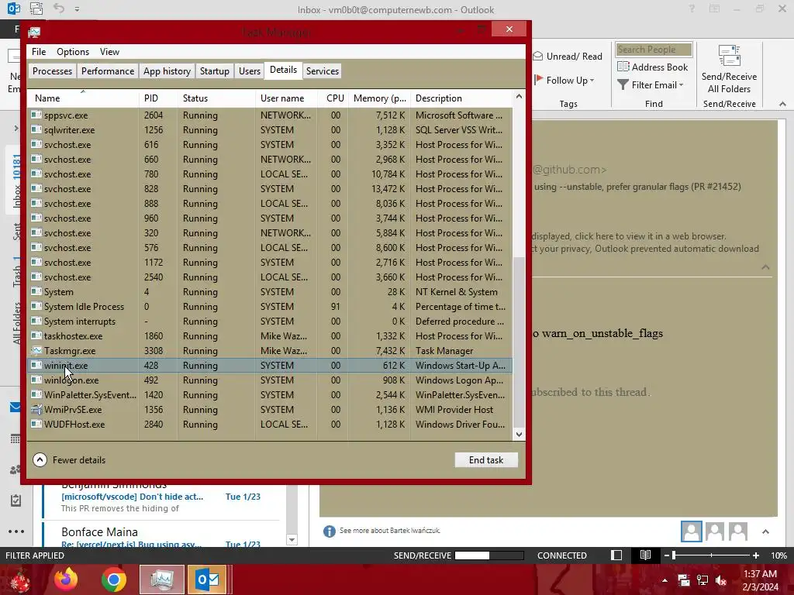Click the Task Manager taskbar icon

[x=161, y=580]
